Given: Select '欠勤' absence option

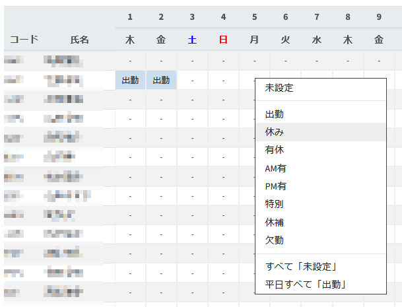Looking at the screenshot, I should [x=274, y=240].
